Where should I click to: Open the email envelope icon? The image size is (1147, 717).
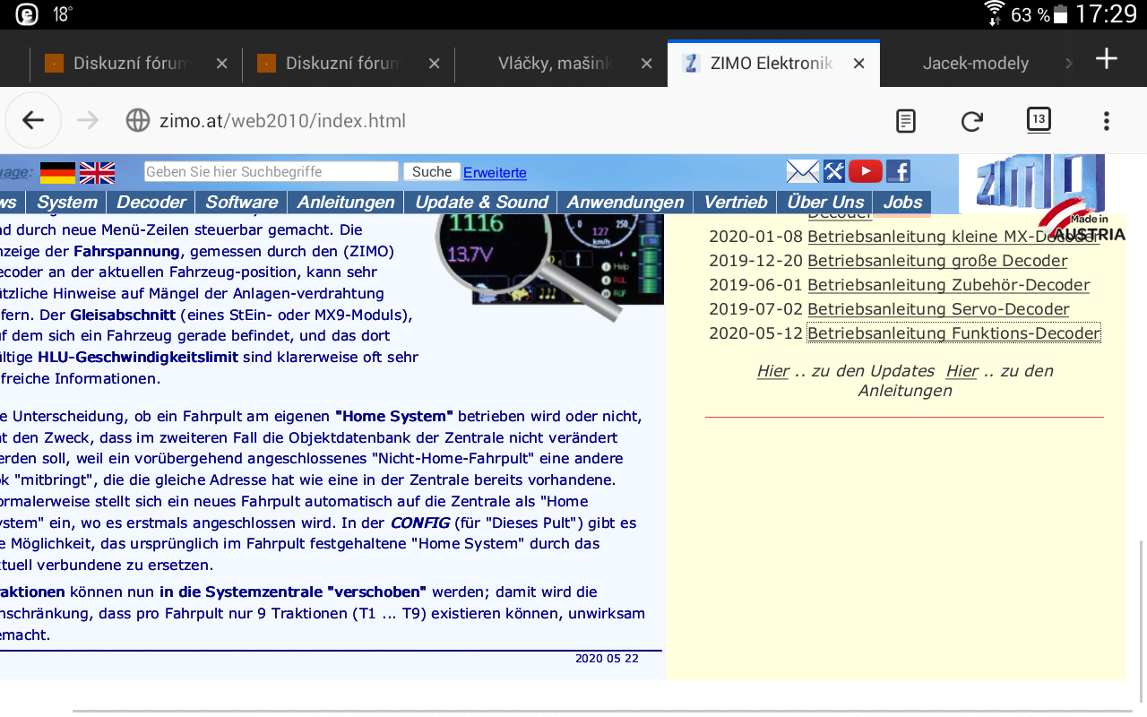click(x=803, y=171)
